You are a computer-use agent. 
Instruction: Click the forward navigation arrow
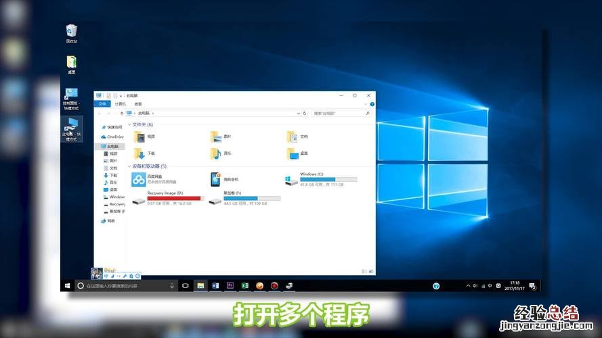tap(108, 114)
